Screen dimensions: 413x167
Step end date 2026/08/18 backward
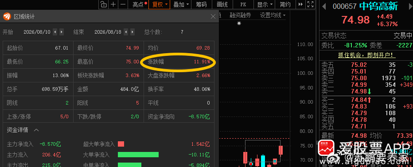(x=126, y=32)
